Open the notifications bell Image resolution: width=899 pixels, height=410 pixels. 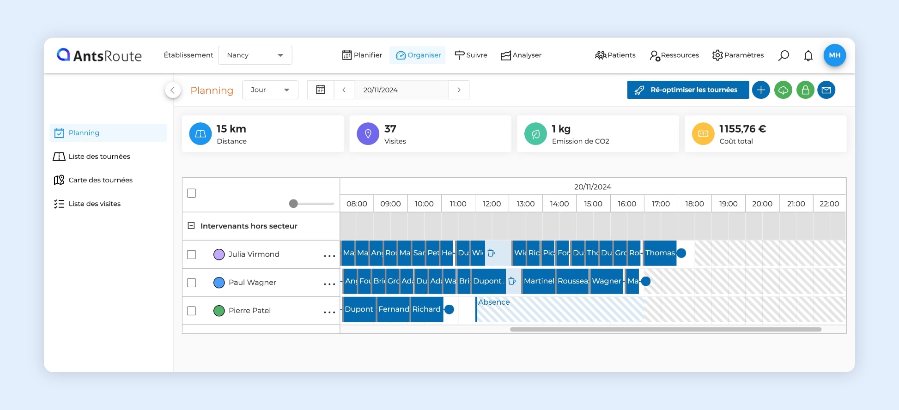808,55
